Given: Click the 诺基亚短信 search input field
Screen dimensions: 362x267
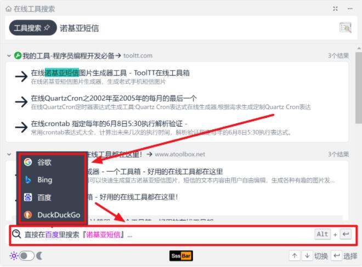Looking at the screenshot, I should pyautogui.click(x=192, y=28).
